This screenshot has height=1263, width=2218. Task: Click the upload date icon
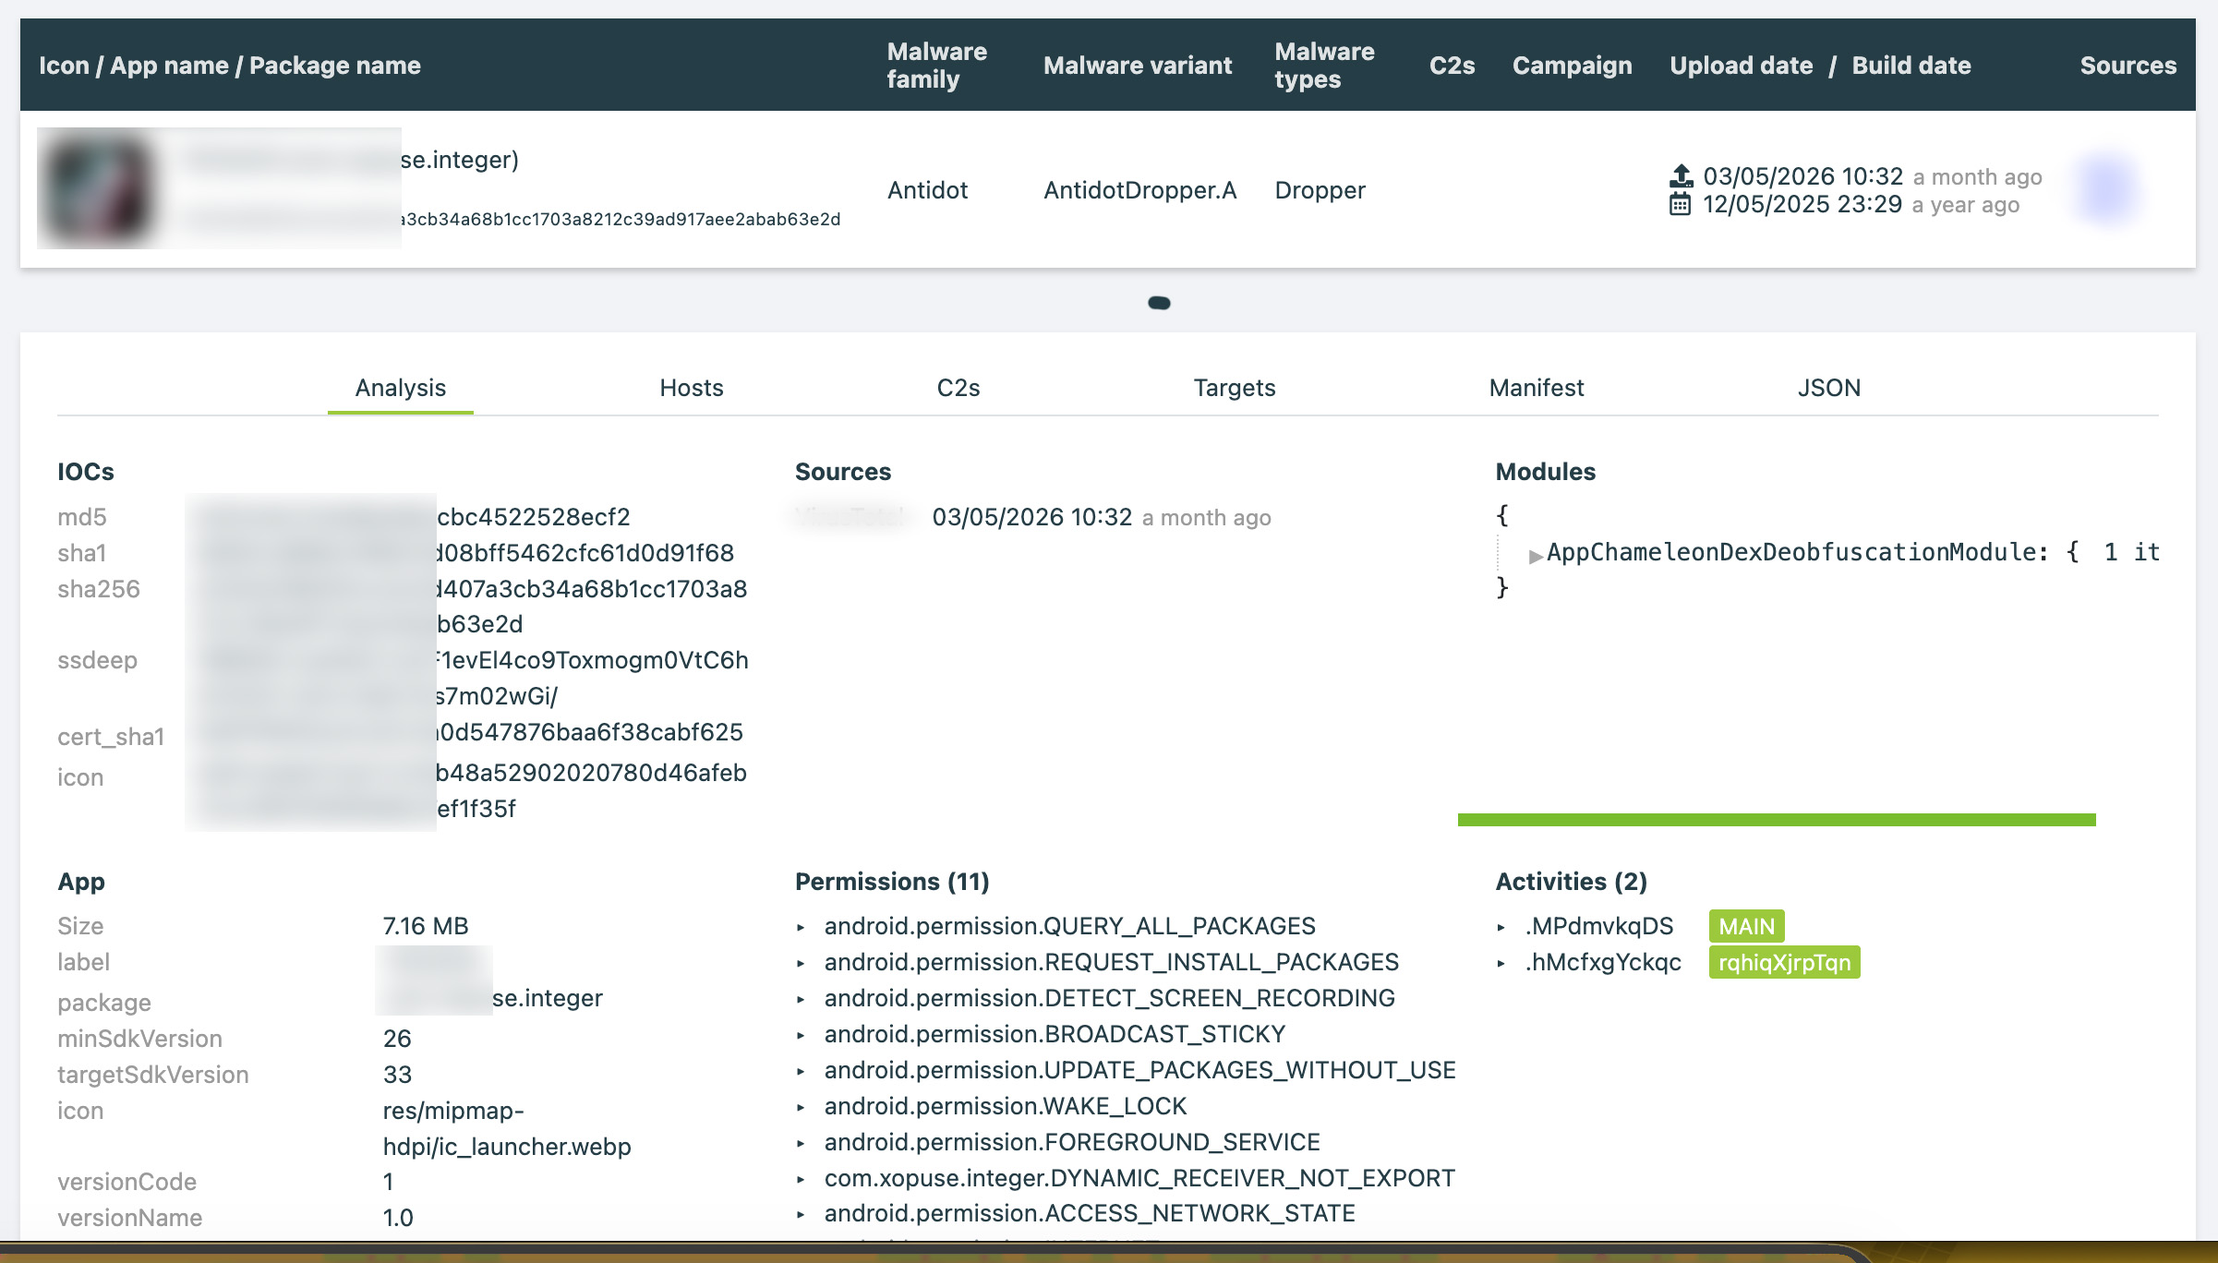click(1681, 175)
